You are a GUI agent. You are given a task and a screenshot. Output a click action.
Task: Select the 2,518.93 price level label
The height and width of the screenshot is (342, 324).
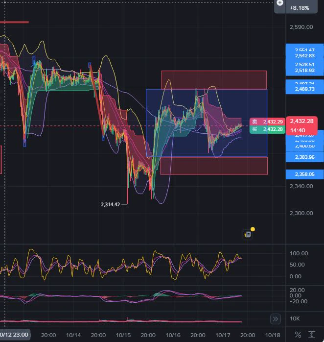(x=304, y=70)
